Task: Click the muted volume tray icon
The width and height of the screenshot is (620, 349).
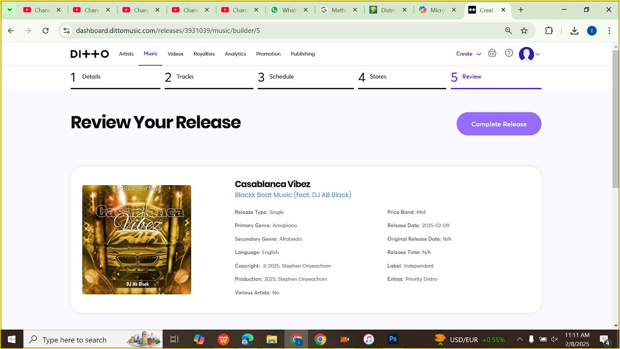Action: 555,339
